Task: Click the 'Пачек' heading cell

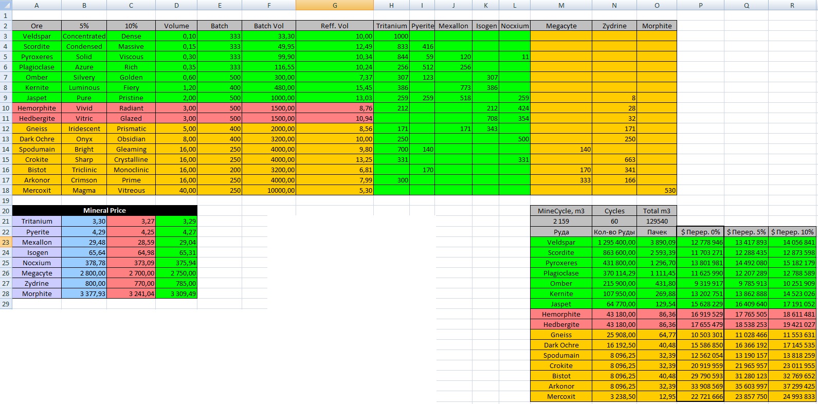Action: [x=657, y=232]
